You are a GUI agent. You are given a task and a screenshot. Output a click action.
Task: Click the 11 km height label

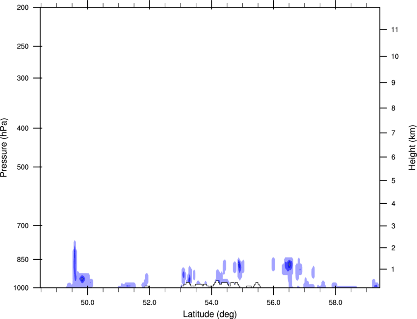pos(394,29)
